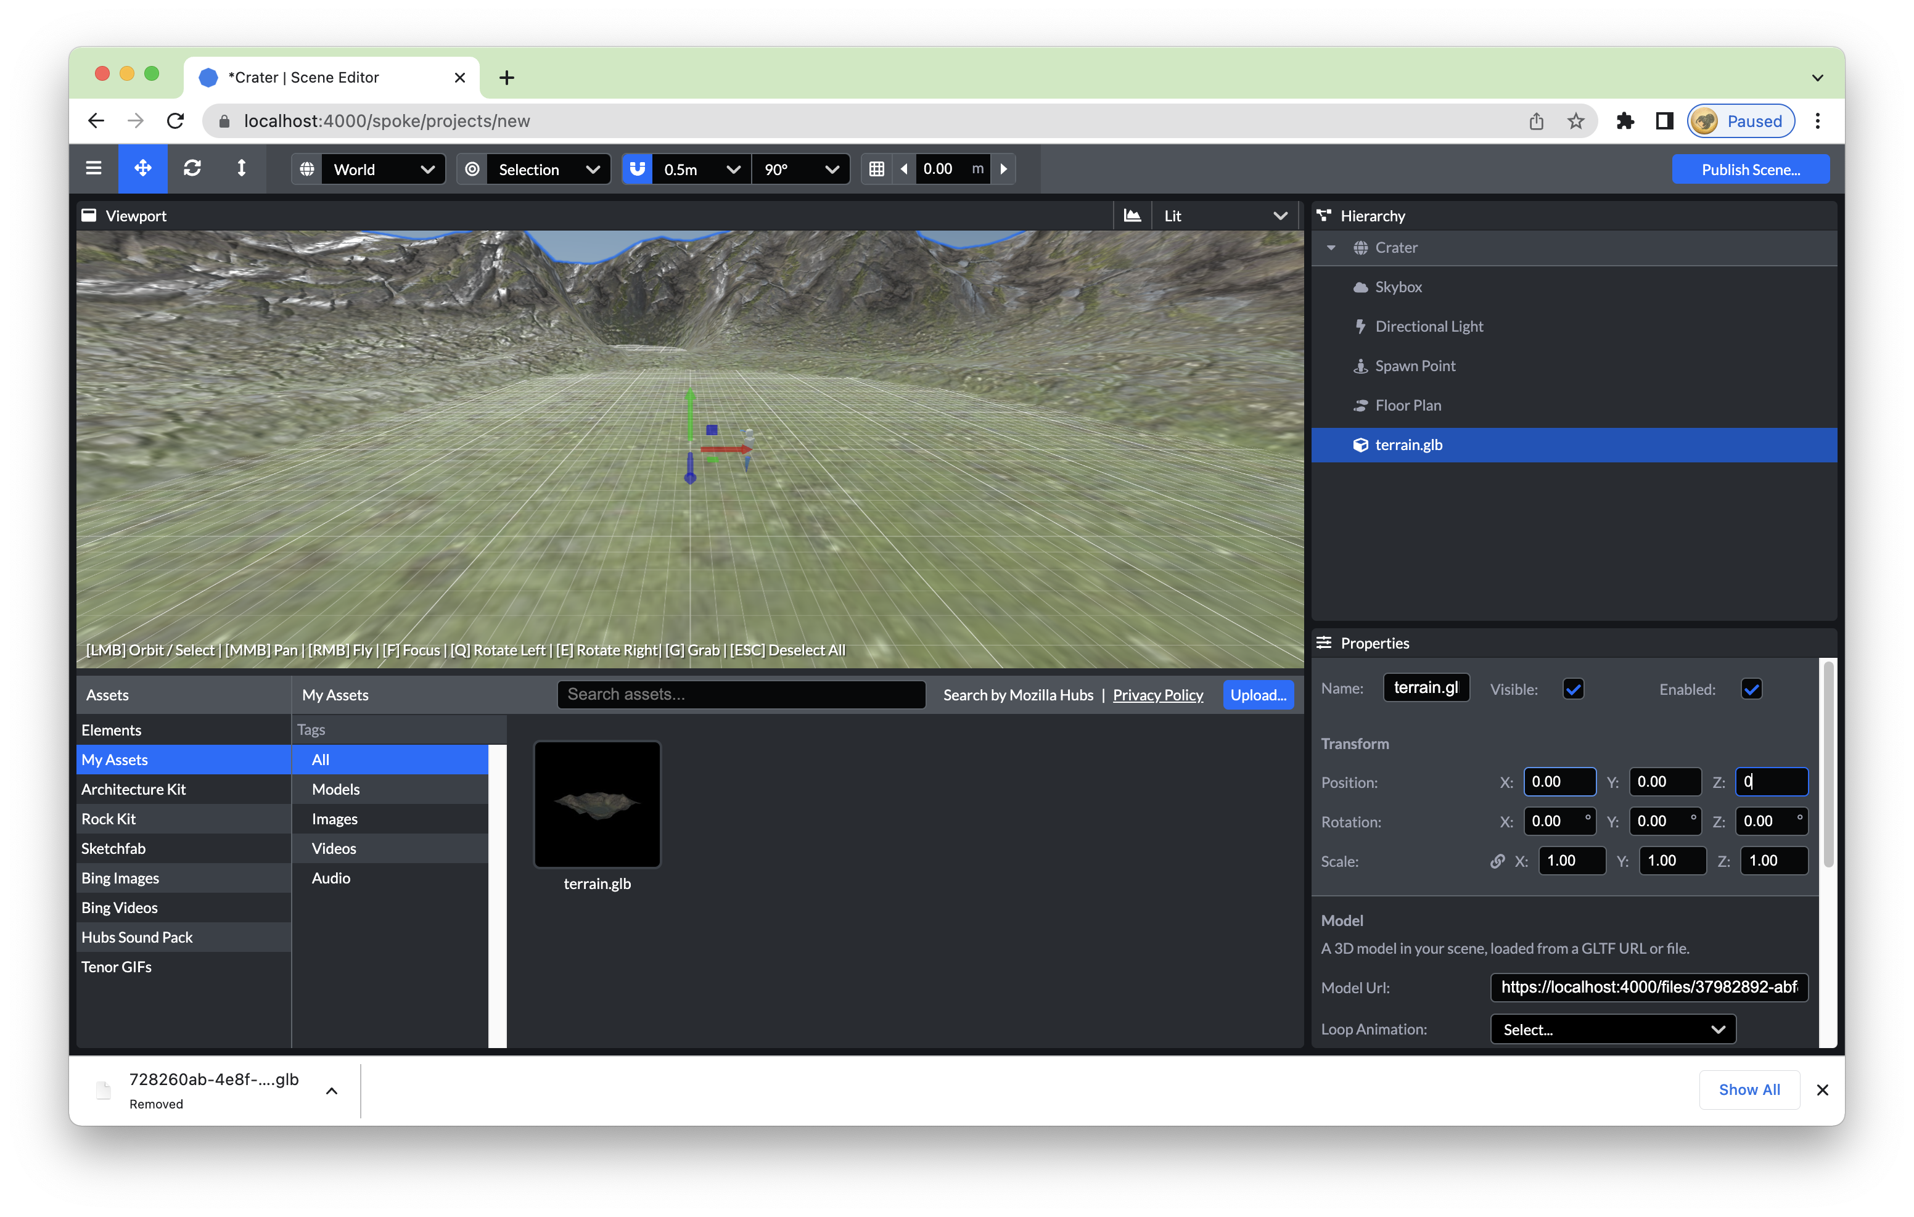Click the Properties panel scrollbar

pyautogui.click(x=1827, y=764)
